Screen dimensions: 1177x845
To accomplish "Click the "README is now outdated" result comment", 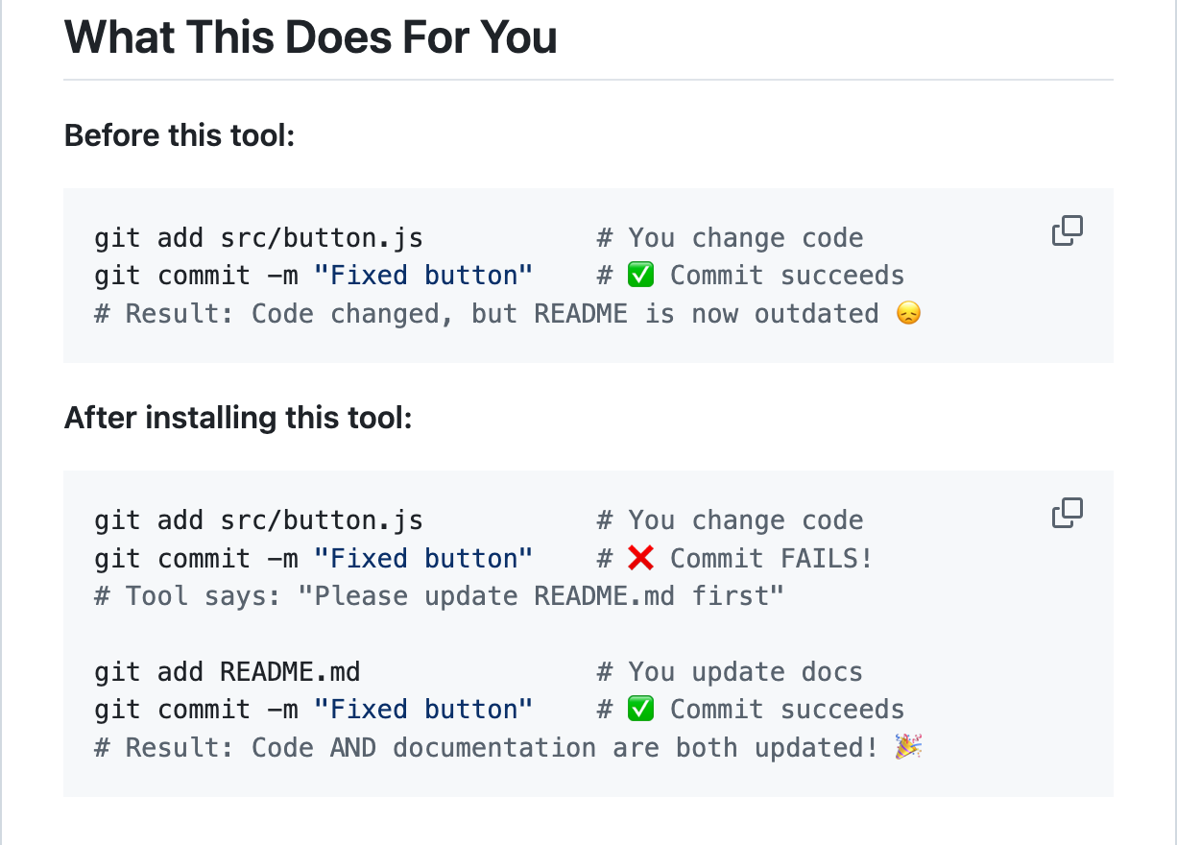I will pyautogui.click(x=706, y=314).
